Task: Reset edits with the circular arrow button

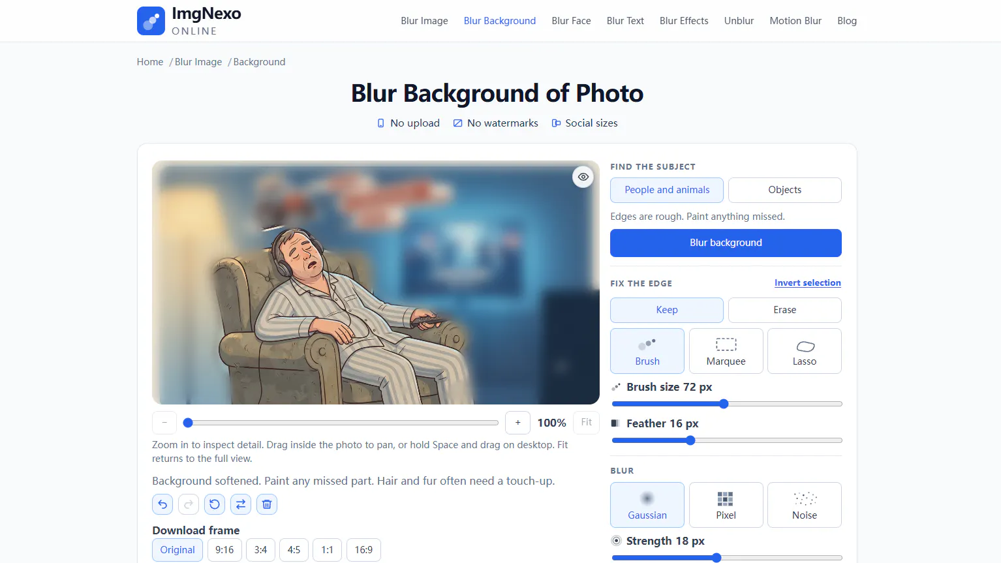Action: coord(215,504)
